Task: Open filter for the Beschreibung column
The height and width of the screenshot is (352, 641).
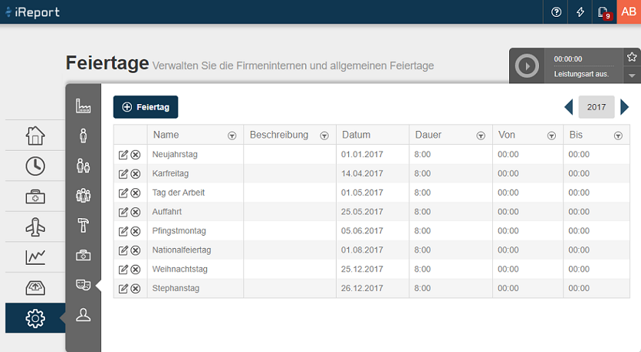Action: (x=324, y=135)
